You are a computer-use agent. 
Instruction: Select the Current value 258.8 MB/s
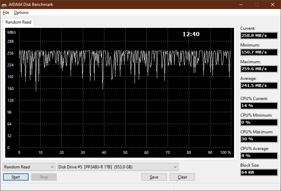259,35
